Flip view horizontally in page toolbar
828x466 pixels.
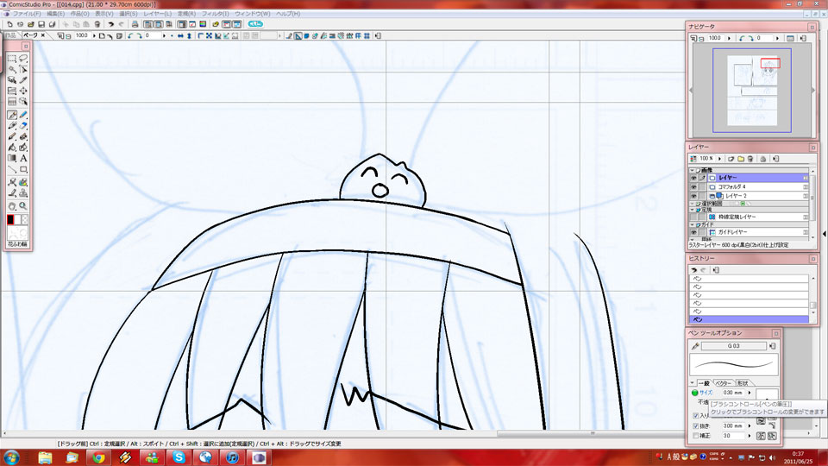180,36
